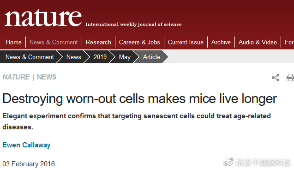This screenshot has width=294, height=170.
Task: Go to Careers & Jobs
Action: pyautogui.click(x=139, y=42)
